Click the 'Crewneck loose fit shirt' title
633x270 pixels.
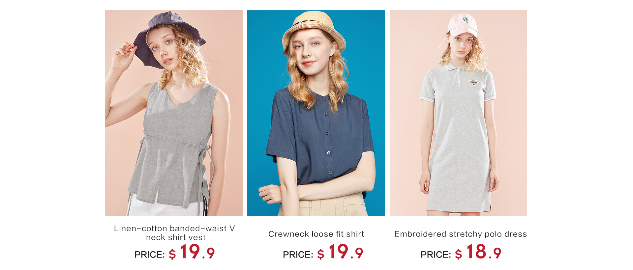pos(316,234)
